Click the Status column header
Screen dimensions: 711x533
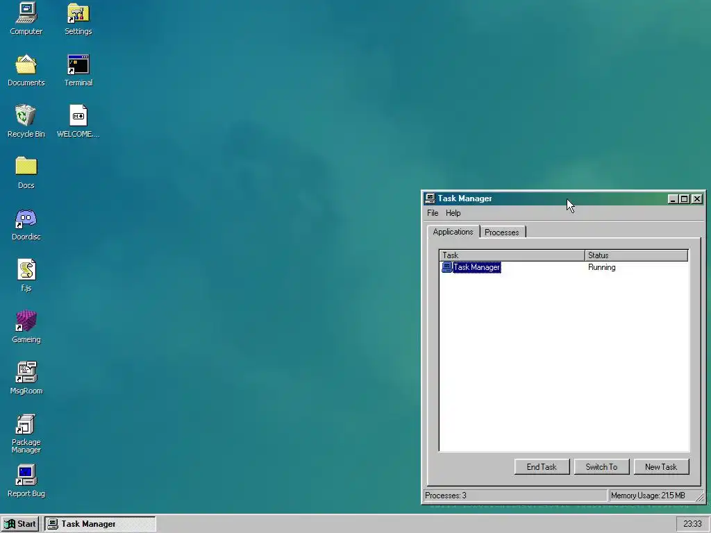tap(636, 255)
